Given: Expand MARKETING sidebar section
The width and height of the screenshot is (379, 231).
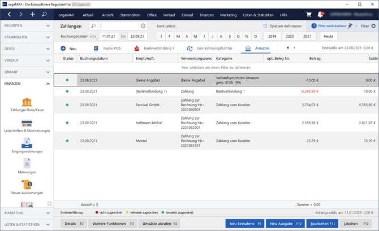Looking at the screenshot, I should pyautogui.click(x=27, y=213).
